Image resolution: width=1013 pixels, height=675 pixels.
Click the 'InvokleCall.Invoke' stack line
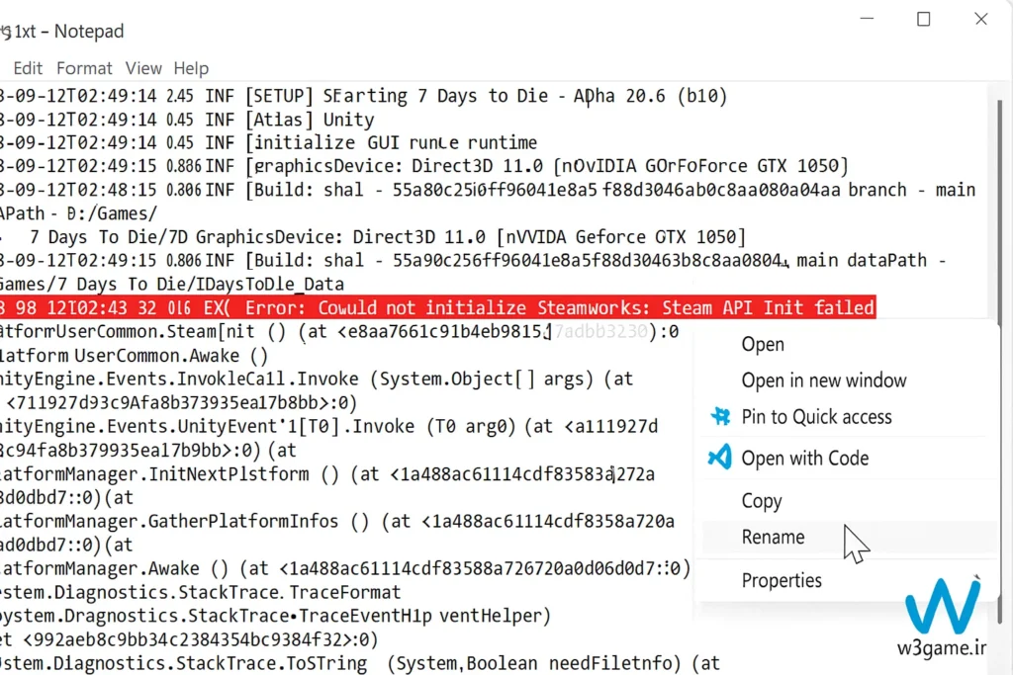(317, 379)
